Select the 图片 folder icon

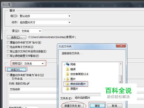[x=68, y=79]
